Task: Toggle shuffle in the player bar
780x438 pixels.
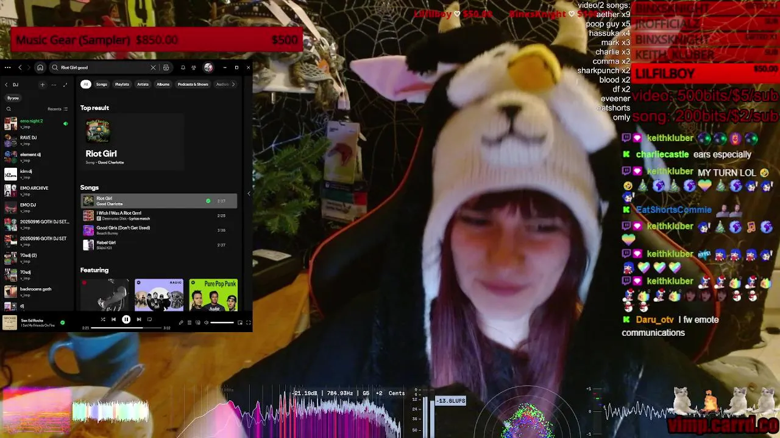Action: tap(102, 319)
